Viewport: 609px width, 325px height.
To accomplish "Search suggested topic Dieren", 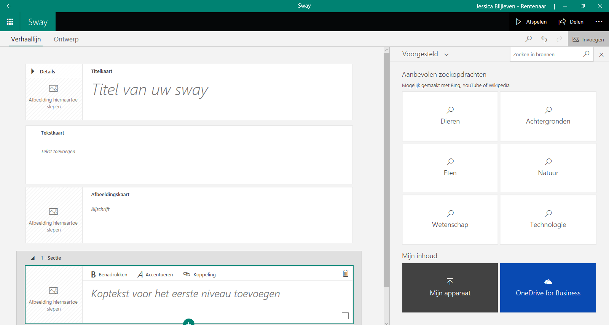I will click(x=450, y=116).
